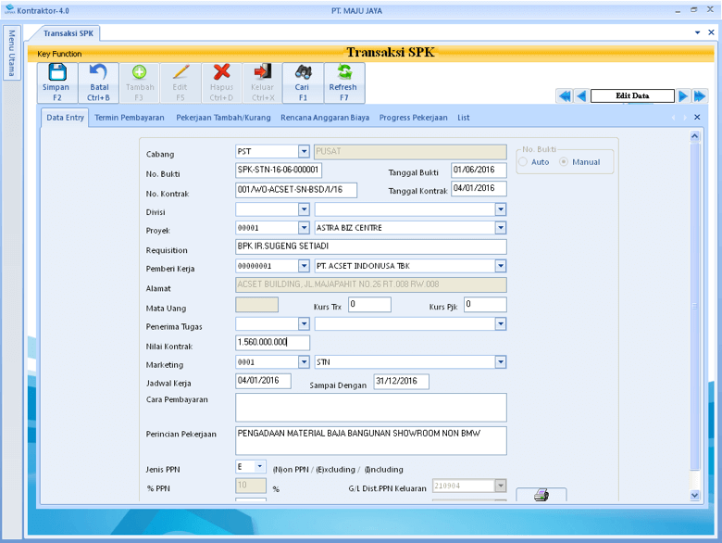Screen dimensions: 722x543
Task: Open the Progress Pekerjaan tab
Action: (x=413, y=118)
